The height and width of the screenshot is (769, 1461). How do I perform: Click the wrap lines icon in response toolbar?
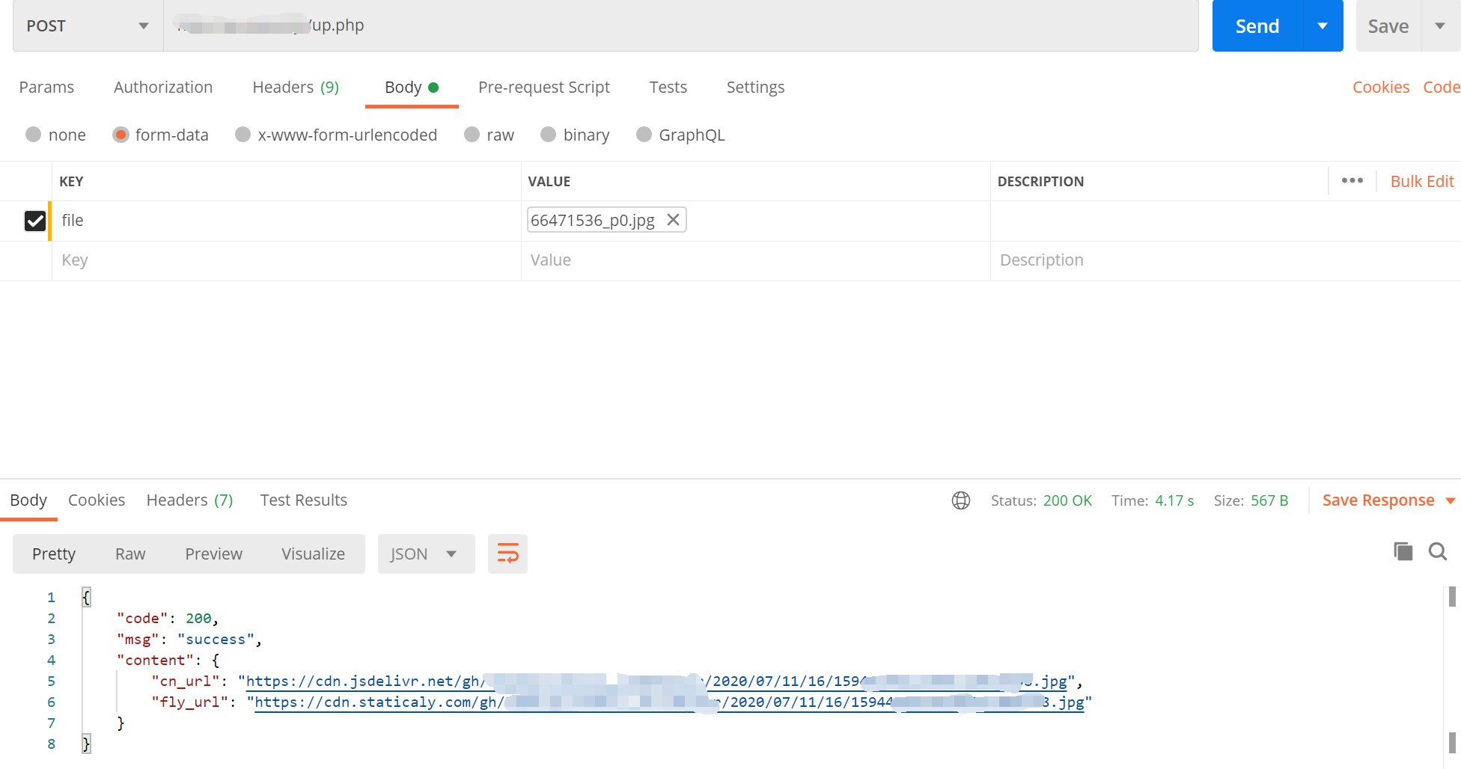coord(507,554)
